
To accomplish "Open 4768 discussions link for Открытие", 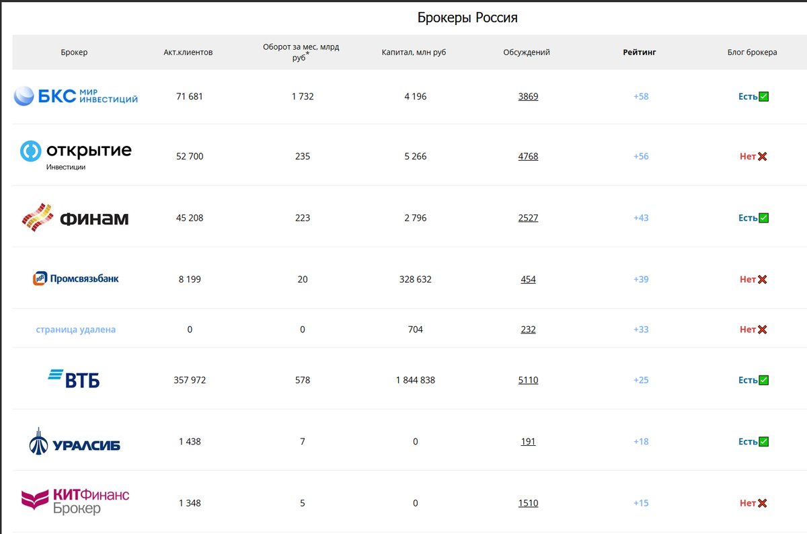I will point(528,157).
